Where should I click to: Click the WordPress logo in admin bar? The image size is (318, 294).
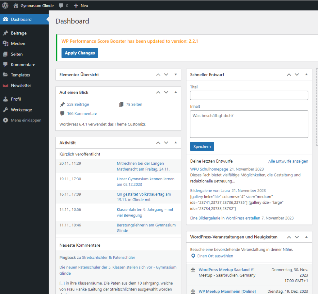point(5,5)
